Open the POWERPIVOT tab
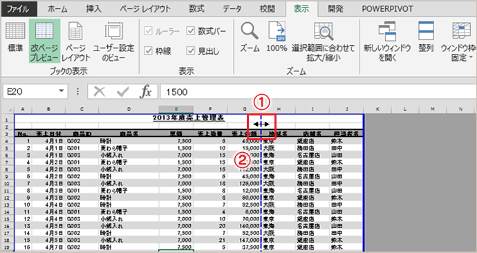 (387, 9)
